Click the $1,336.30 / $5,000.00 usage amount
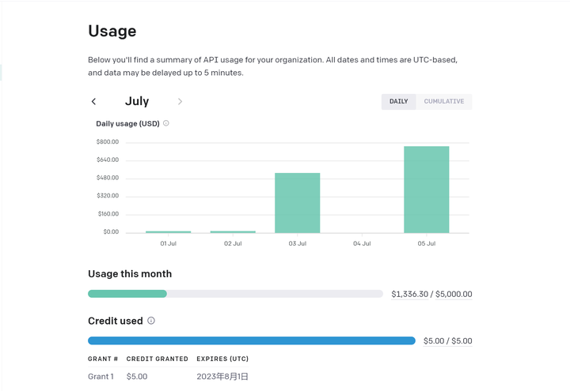Image resolution: width=570 pixels, height=391 pixels. (x=431, y=294)
